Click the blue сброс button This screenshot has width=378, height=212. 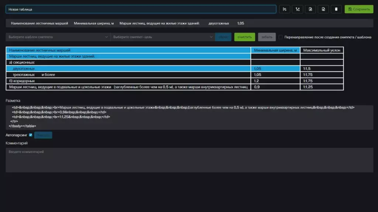tap(223, 37)
